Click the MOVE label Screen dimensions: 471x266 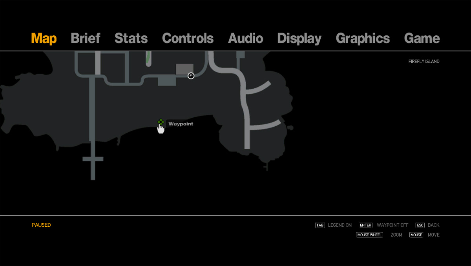434,235
